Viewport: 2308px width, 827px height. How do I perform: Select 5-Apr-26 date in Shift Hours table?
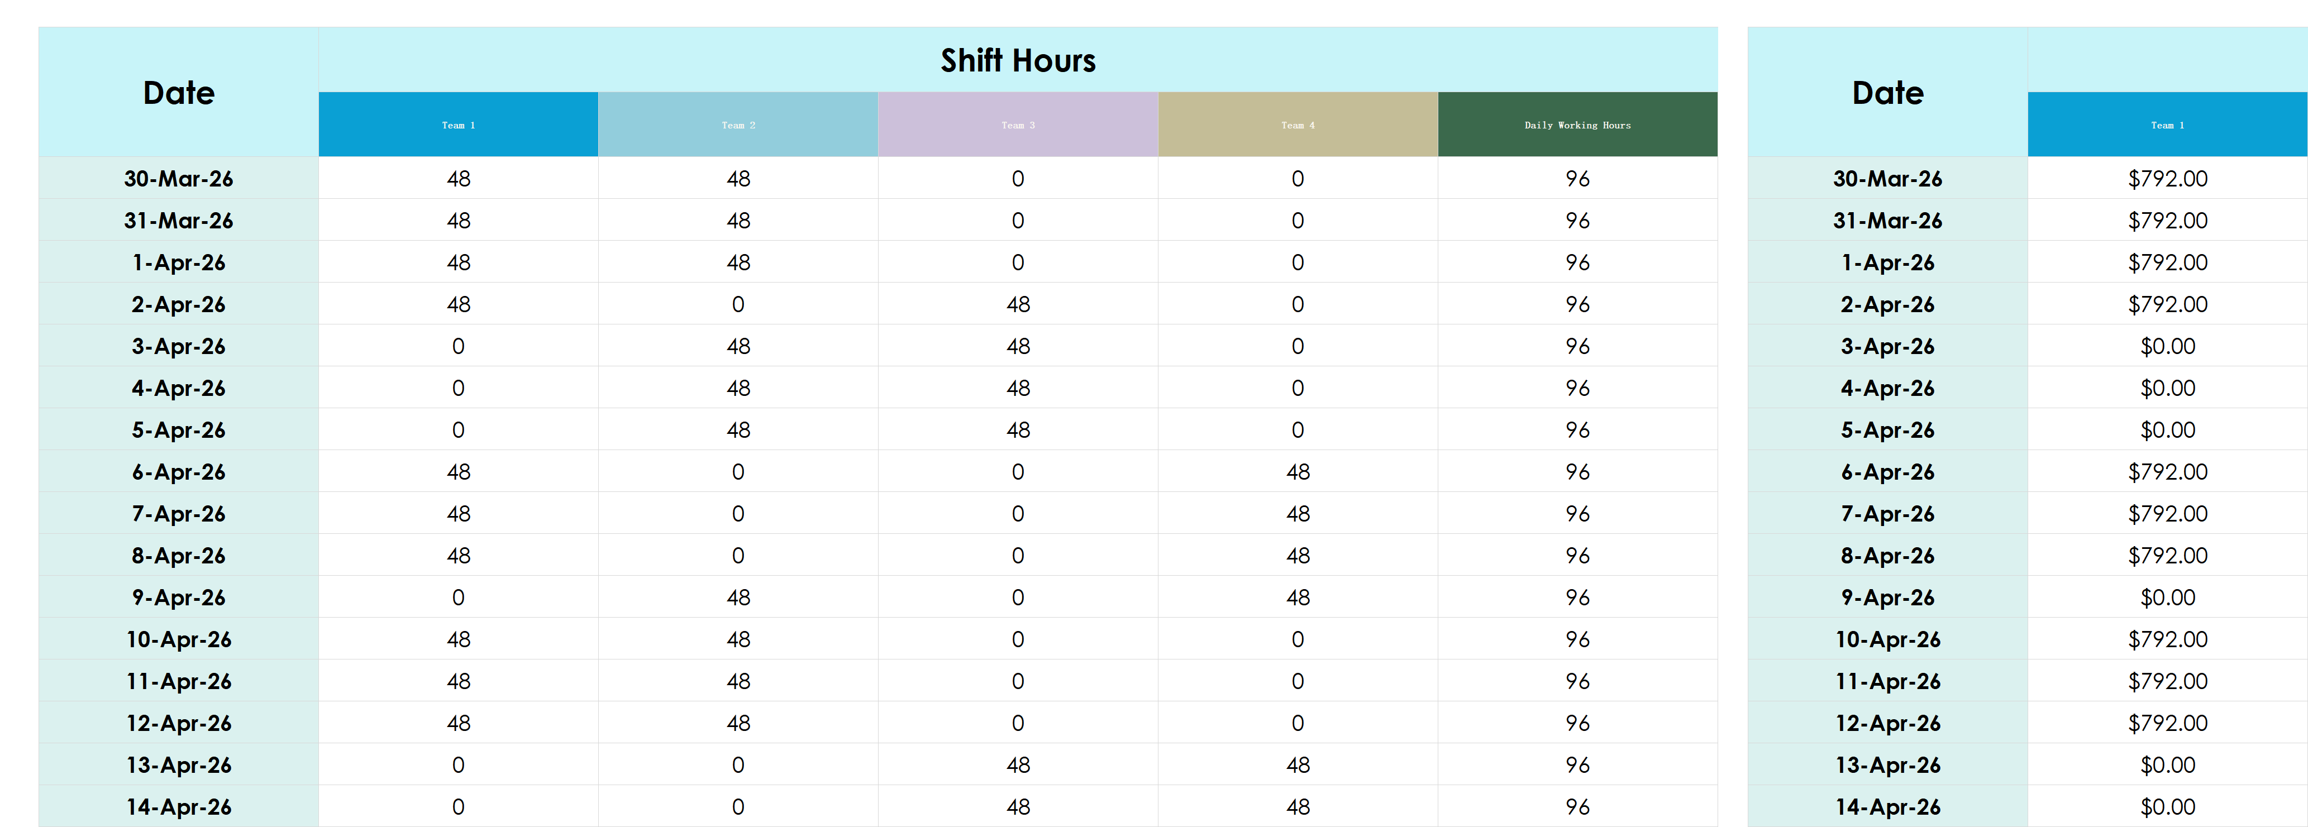[178, 430]
